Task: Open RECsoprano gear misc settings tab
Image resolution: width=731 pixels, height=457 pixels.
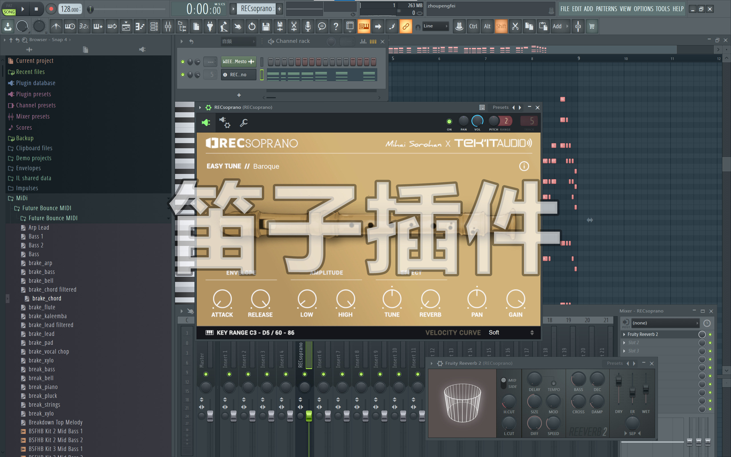Action: coord(225,123)
